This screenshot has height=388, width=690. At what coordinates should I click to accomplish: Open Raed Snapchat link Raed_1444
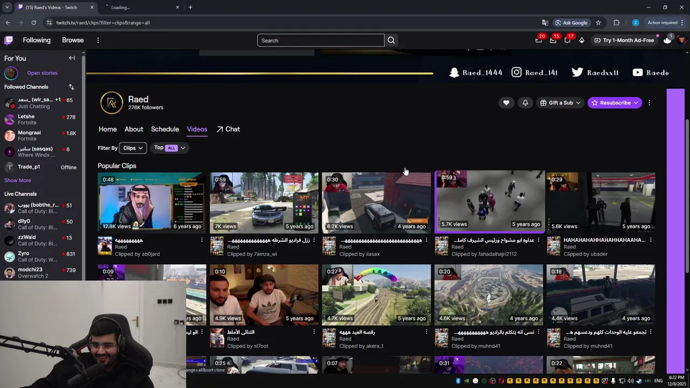[476, 72]
